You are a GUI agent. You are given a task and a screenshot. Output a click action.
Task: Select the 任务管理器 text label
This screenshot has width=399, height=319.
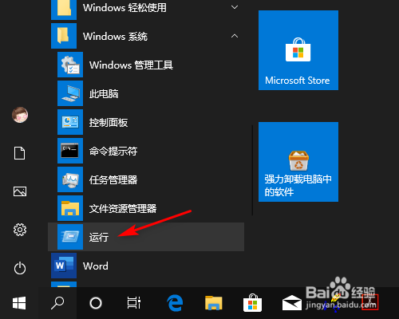coord(113,179)
